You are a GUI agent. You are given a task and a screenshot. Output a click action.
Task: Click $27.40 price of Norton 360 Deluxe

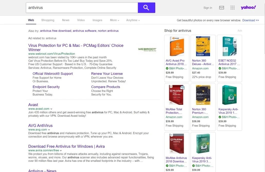196,73
